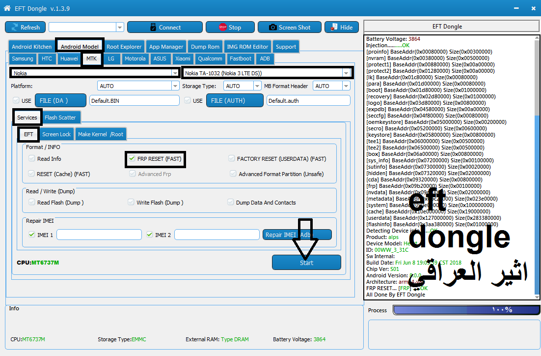Screen dimensions: 541x356
Task: Click the 100% process progress bar
Action: click(466, 310)
